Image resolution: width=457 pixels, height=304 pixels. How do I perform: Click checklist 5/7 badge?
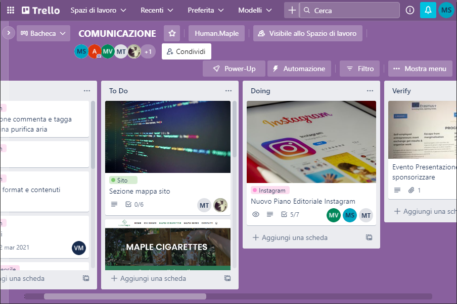290,214
